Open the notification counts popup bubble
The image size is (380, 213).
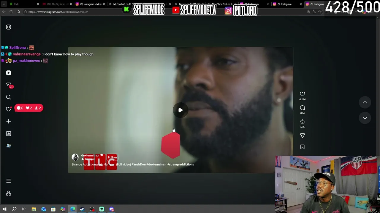point(29,108)
